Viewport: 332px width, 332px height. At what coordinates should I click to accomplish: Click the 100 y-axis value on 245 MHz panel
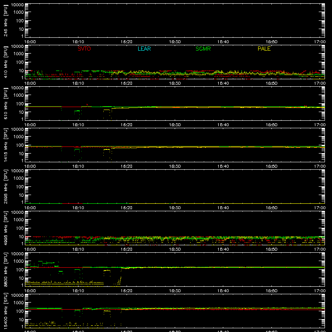(x=20, y=20)
